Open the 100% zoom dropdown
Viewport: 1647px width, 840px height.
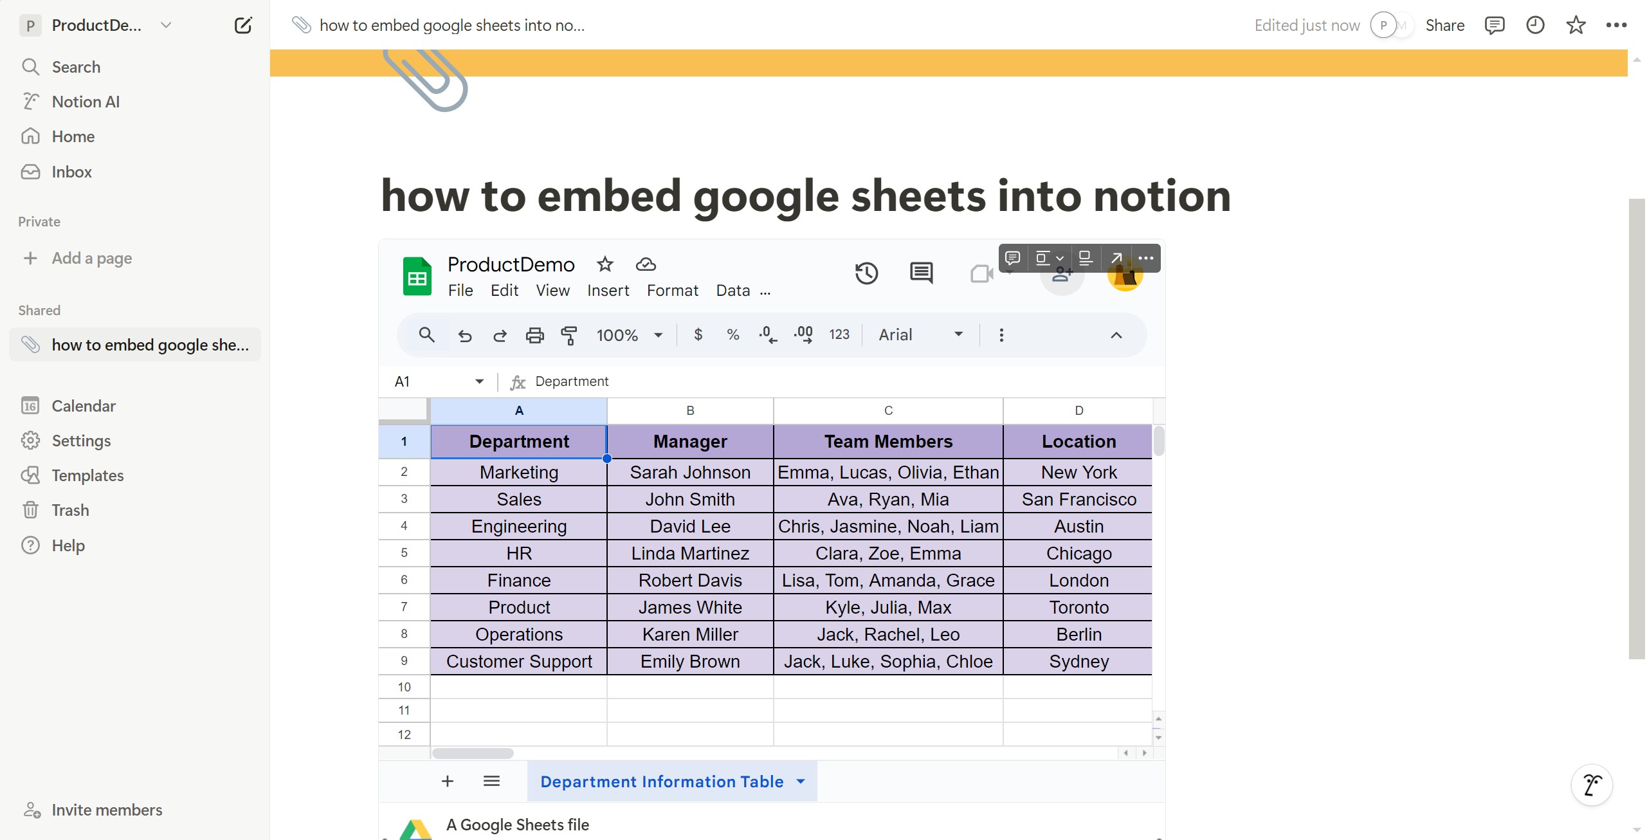629,335
